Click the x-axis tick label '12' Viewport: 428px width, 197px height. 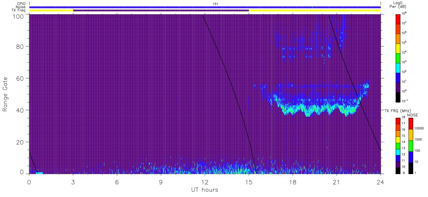[x=205, y=182]
